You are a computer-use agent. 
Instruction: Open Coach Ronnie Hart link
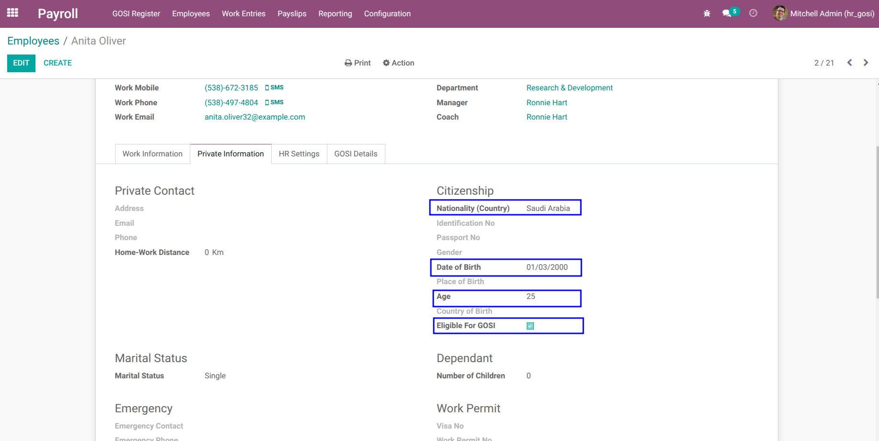[x=546, y=117]
